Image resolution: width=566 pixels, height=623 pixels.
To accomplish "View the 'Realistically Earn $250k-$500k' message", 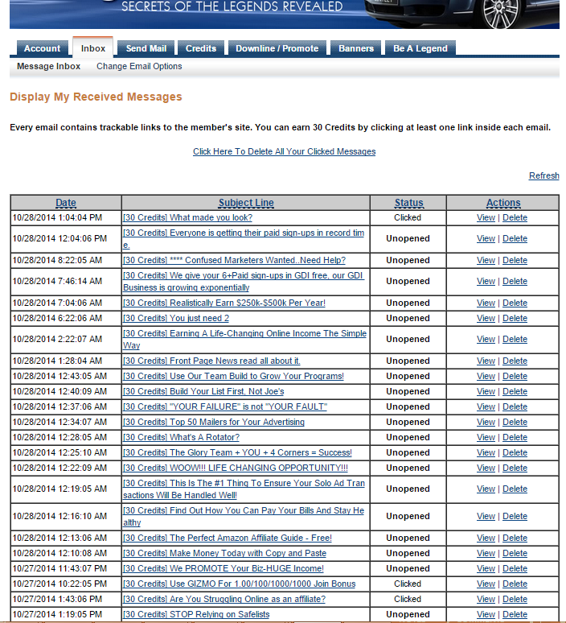I will click(x=486, y=303).
